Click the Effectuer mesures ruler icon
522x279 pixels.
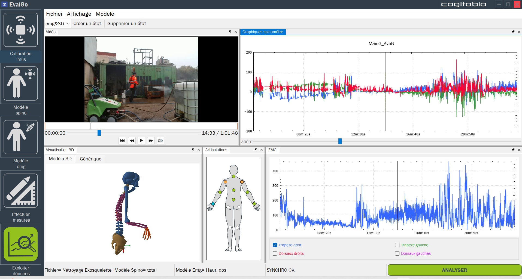pyautogui.click(x=21, y=191)
